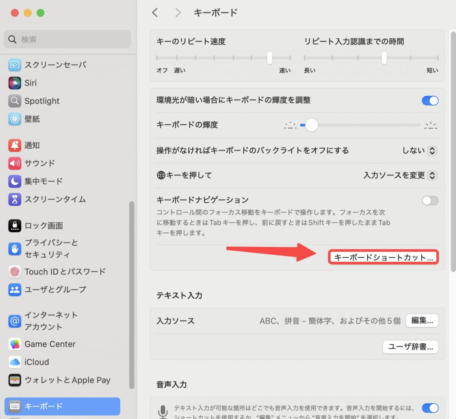Toggle 環境光が暗い場合にキーボードの輝度を調整 switch
Screen dimensions: 456x419
click(430, 101)
